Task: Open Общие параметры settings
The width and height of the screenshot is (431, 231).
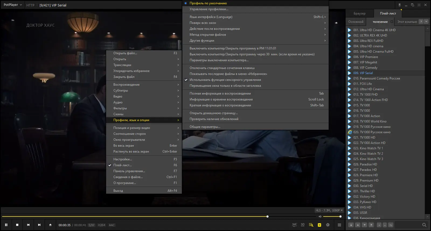Action: coord(205,127)
